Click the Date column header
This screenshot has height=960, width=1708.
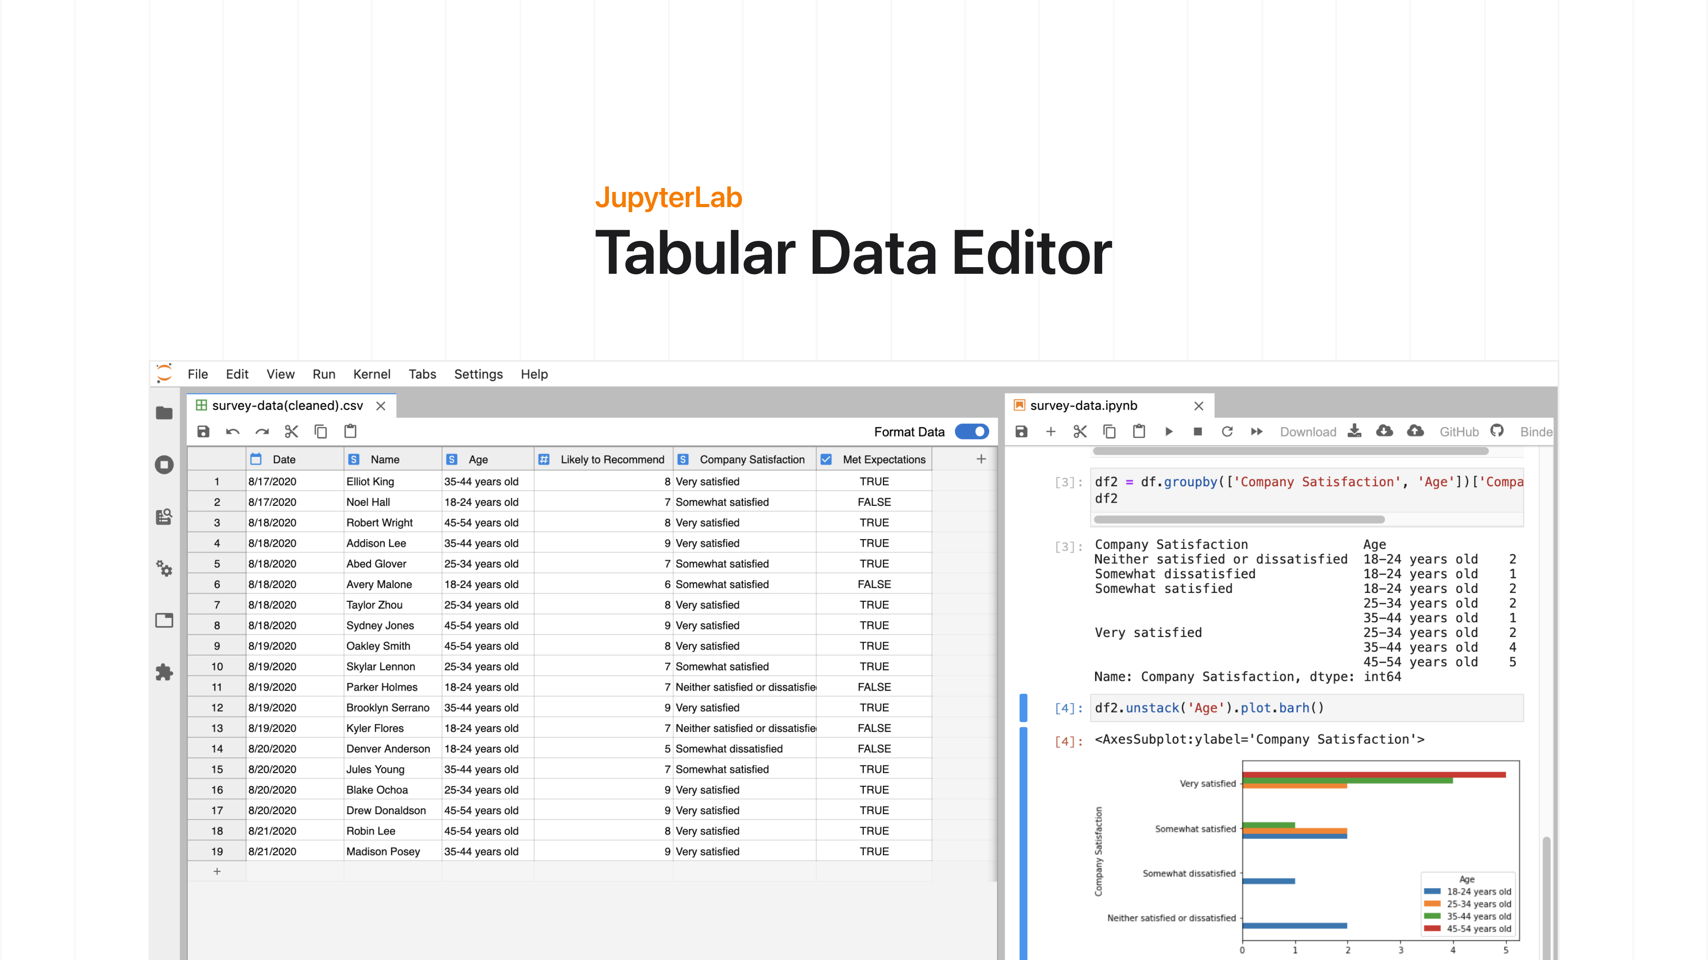click(294, 460)
